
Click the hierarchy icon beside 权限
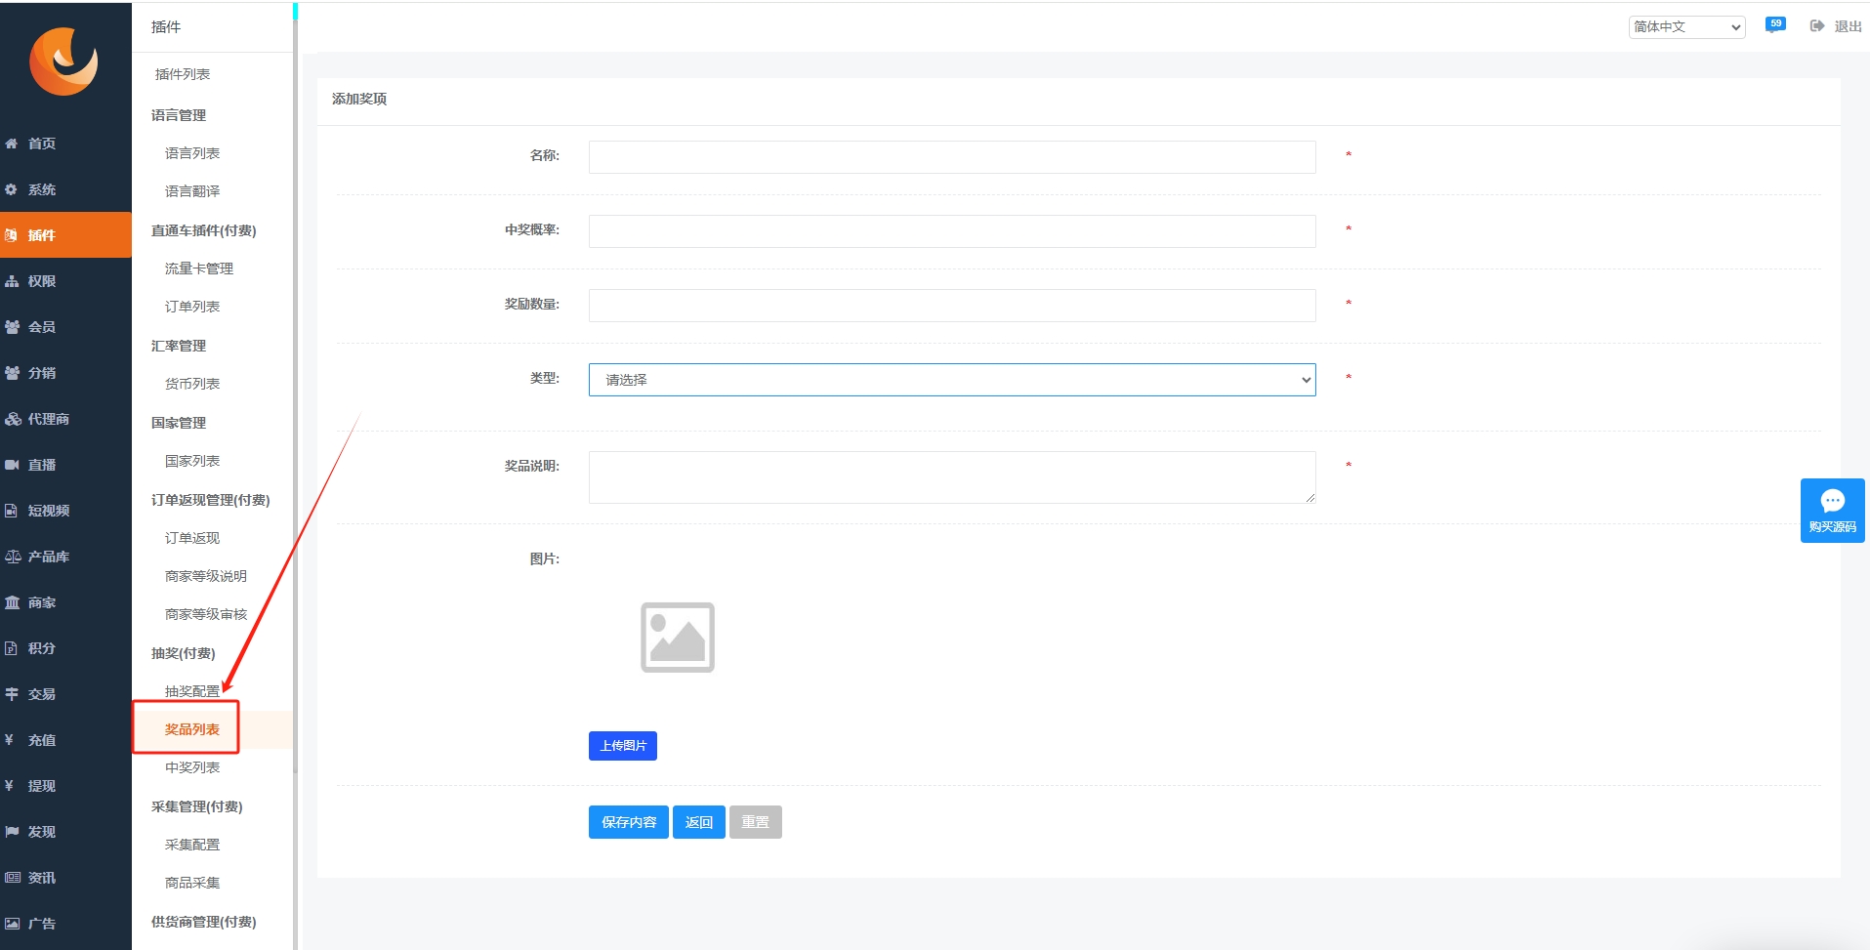click(12, 281)
